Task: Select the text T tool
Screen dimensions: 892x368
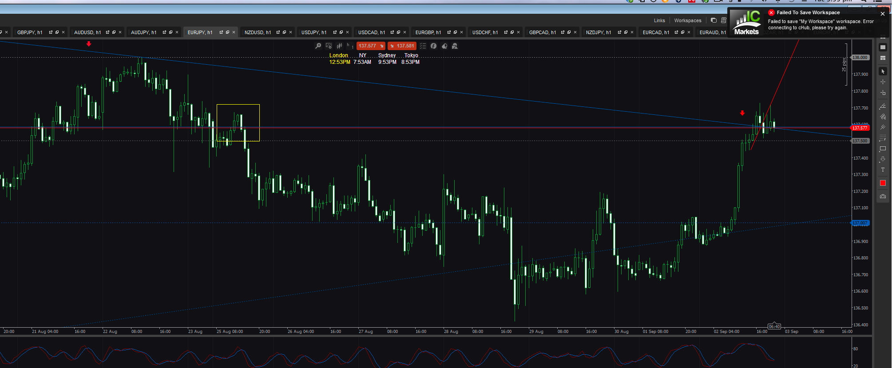Action: coord(883,170)
